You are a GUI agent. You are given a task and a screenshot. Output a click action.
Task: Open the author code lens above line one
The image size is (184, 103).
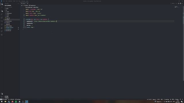(32, 7)
